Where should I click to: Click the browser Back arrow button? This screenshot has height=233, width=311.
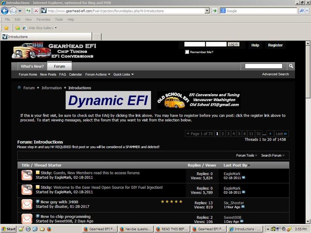pyautogui.click(x=6, y=10)
